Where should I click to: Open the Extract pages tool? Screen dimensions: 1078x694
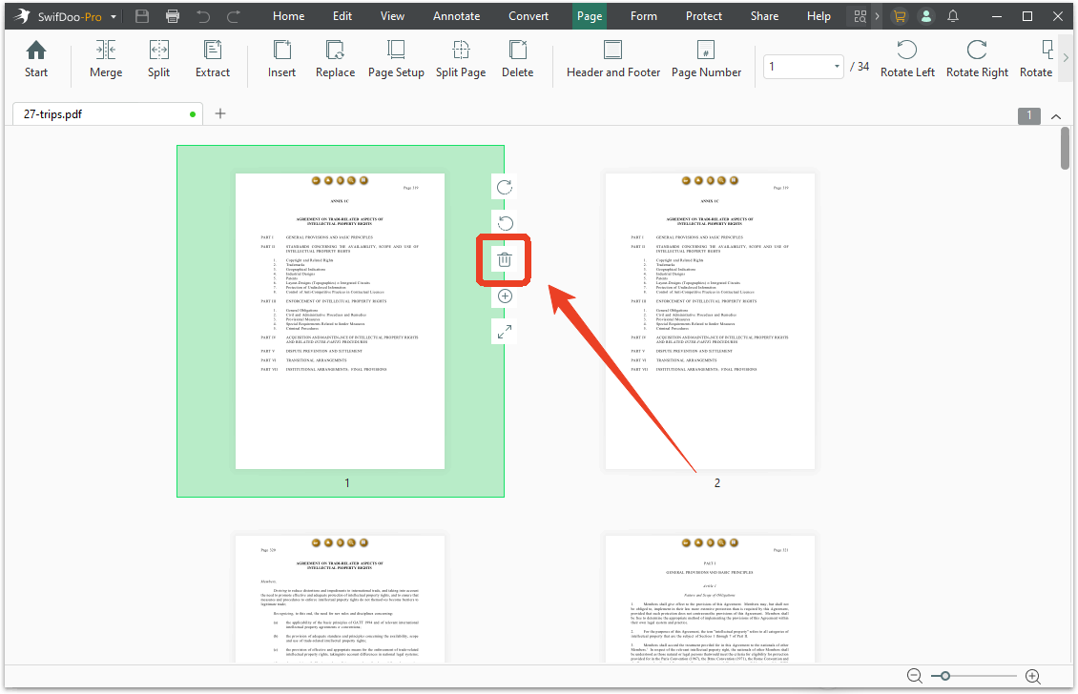tap(213, 59)
